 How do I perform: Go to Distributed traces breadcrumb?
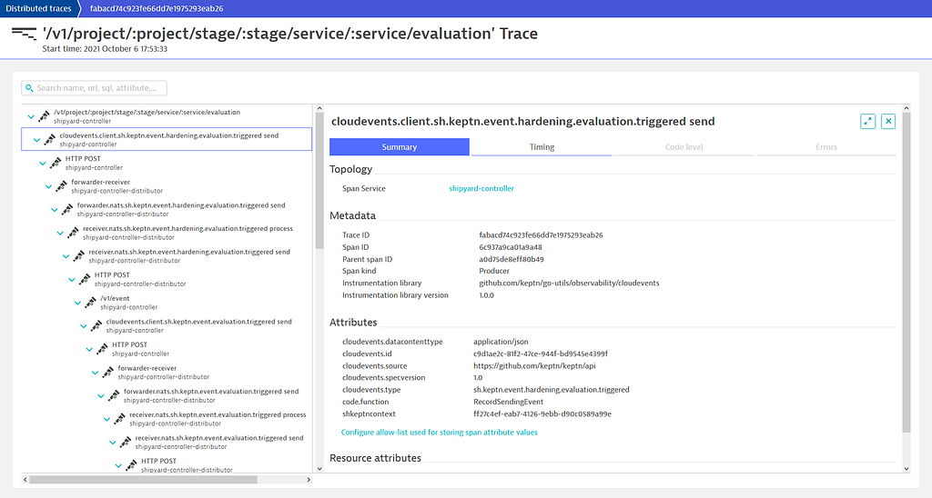click(38, 8)
